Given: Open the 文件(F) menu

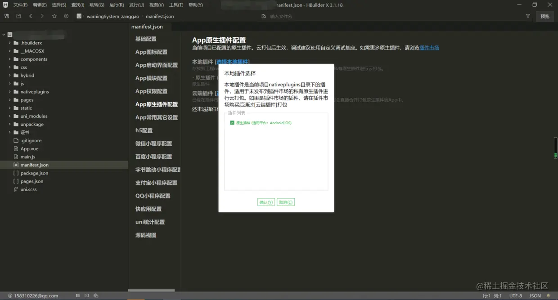Looking at the screenshot, I should (20, 5).
